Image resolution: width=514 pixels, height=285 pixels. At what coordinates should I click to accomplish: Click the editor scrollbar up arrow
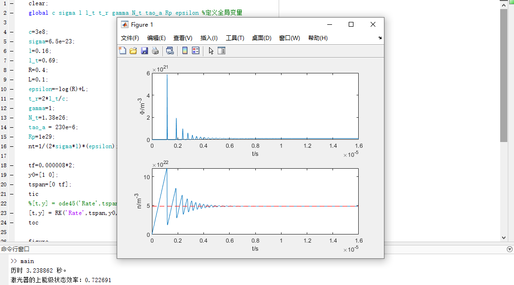coord(504,5)
